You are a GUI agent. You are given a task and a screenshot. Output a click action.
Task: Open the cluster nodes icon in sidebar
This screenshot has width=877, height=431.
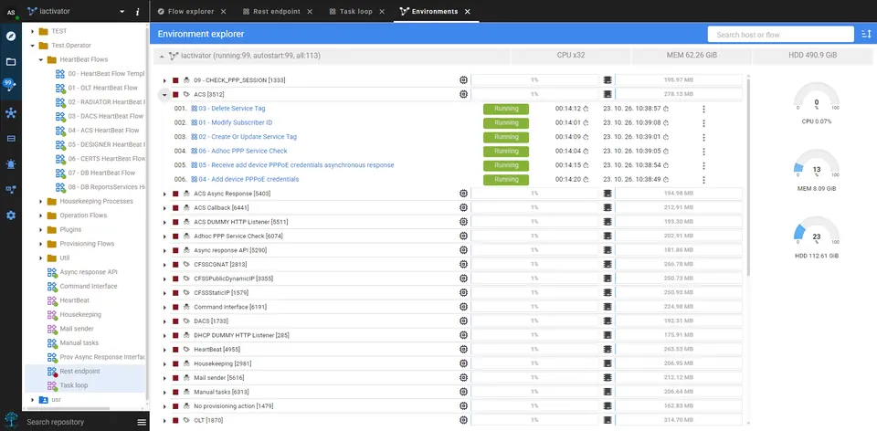point(11,113)
